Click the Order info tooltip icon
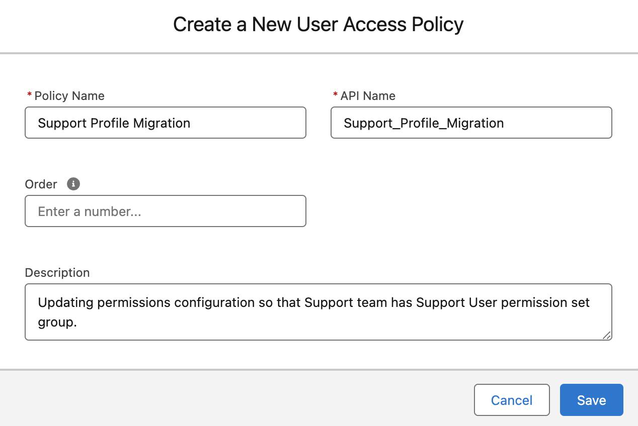The height and width of the screenshot is (426, 638). pyautogui.click(x=73, y=184)
